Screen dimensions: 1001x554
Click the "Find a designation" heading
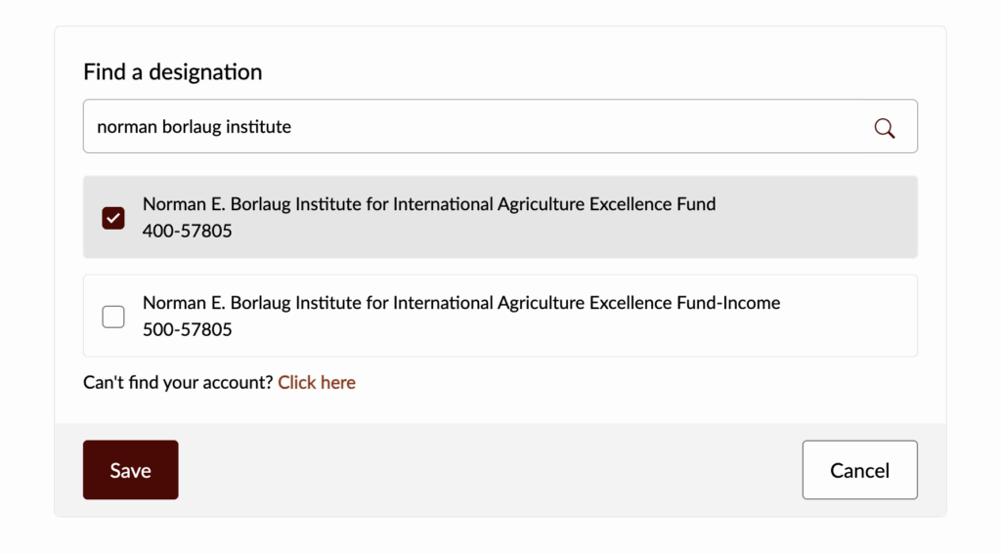pos(173,72)
